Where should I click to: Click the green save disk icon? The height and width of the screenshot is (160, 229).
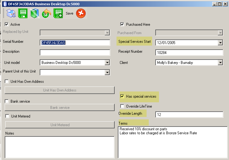click(23, 13)
